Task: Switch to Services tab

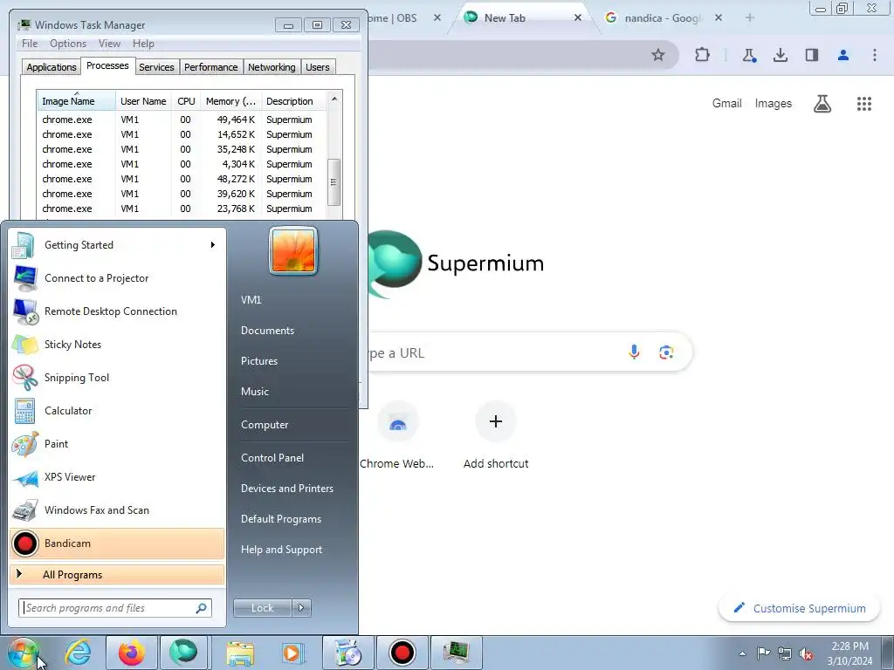Action: pyautogui.click(x=156, y=67)
